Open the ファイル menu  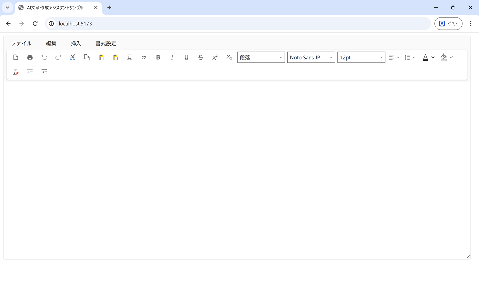[x=21, y=43]
